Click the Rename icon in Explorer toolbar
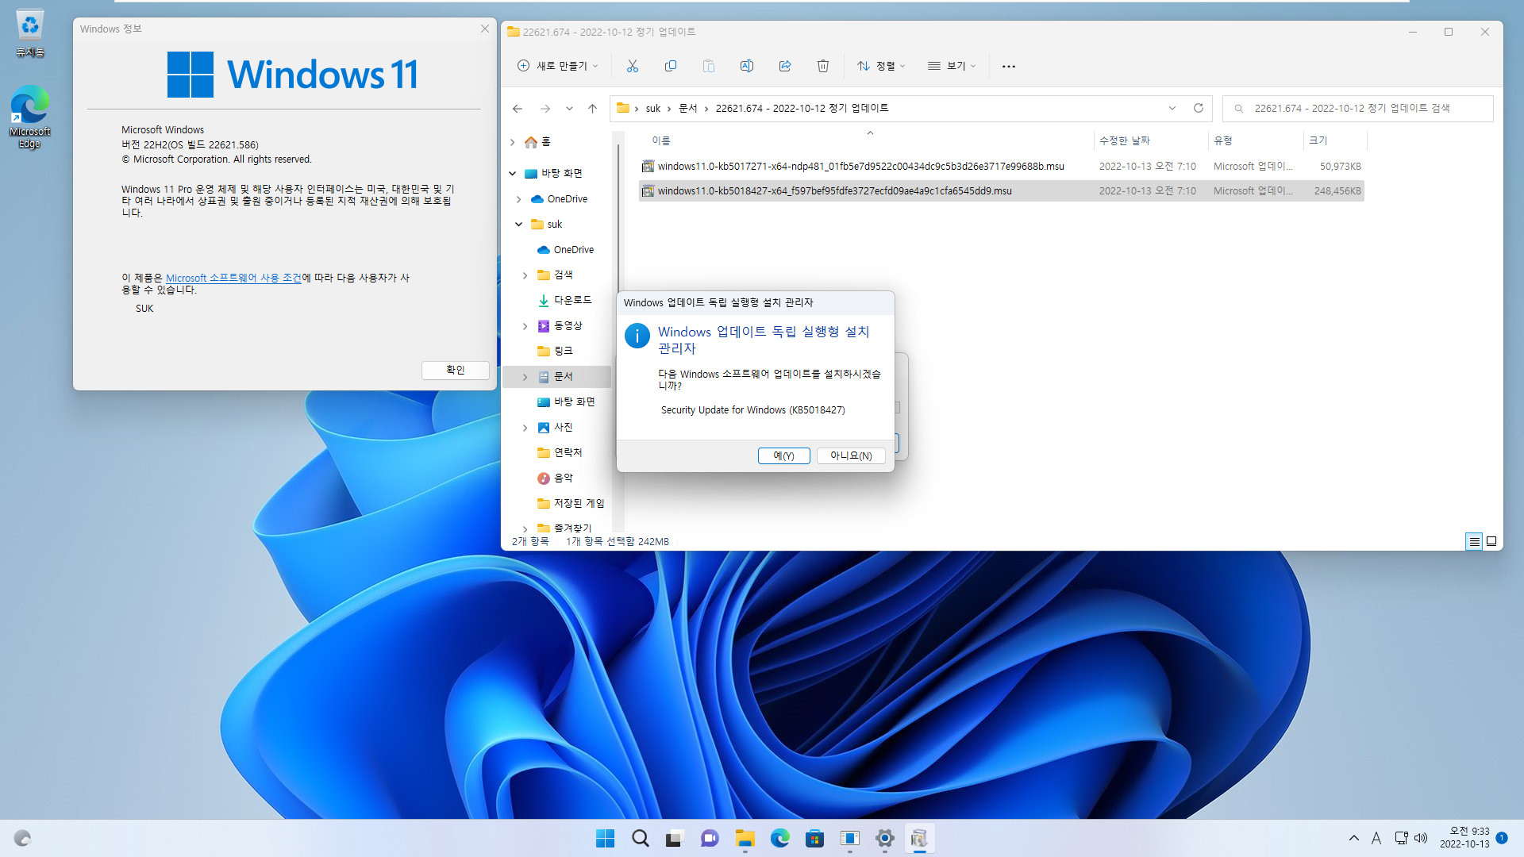This screenshot has height=857, width=1524. [747, 66]
